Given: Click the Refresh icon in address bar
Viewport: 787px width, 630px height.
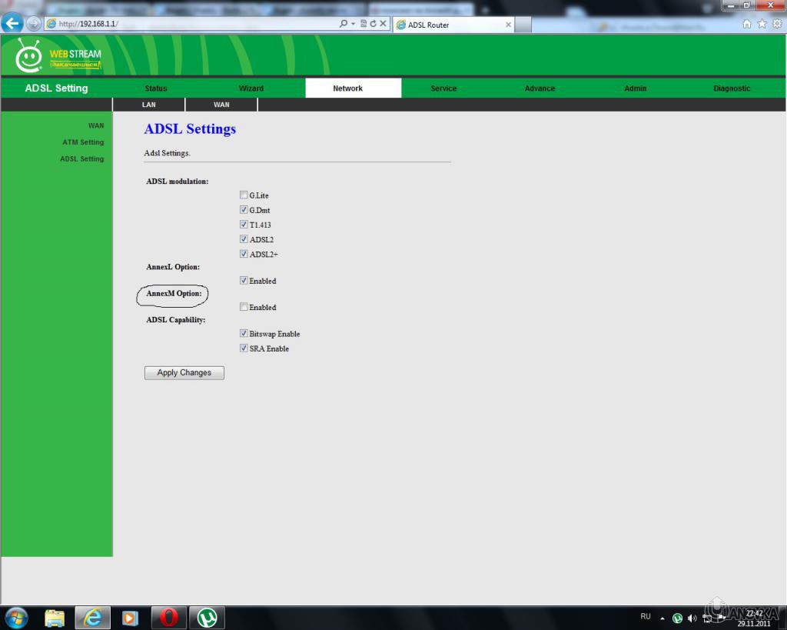Looking at the screenshot, I should click(x=374, y=24).
